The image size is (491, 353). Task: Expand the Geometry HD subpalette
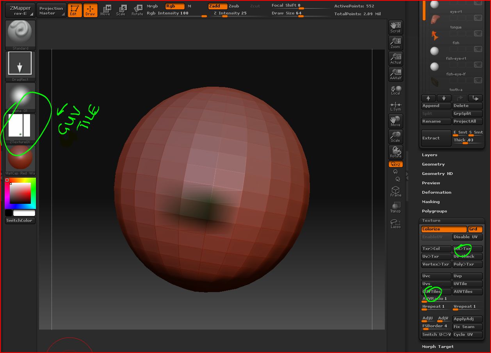[437, 174]
